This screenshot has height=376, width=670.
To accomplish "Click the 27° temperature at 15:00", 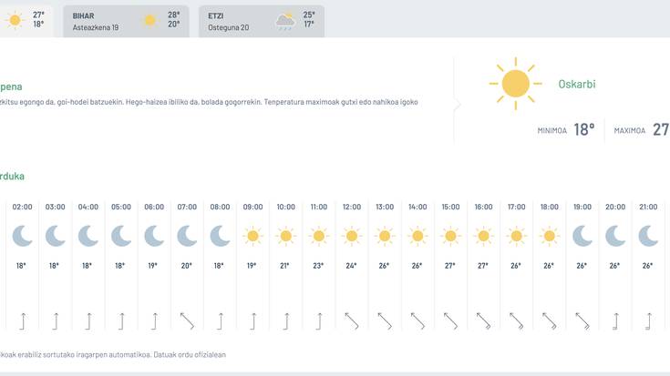I will [450, 266].
